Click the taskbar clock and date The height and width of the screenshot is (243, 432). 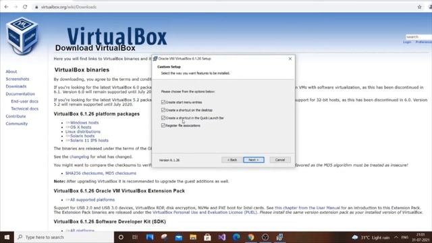pos(421,237)
